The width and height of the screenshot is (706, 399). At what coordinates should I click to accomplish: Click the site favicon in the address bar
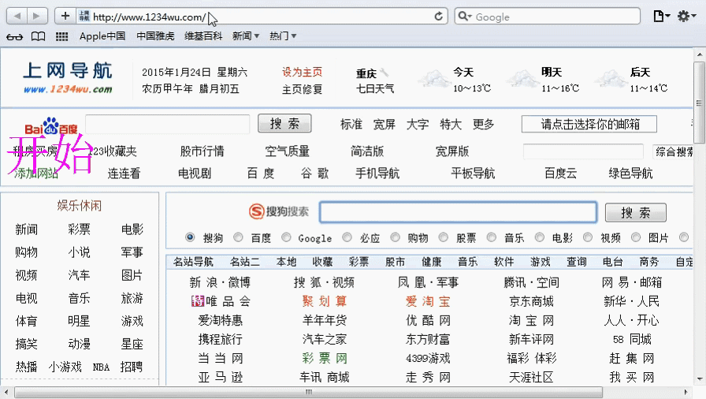84,17
